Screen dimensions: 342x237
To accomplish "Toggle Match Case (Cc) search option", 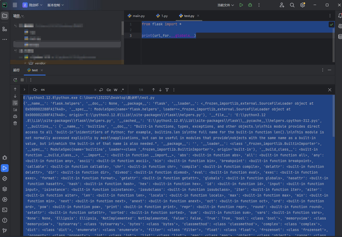I will click(109, 90).
